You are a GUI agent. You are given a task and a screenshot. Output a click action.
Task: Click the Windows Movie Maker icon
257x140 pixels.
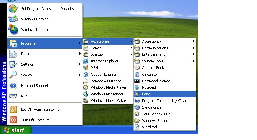click(86, 101)
